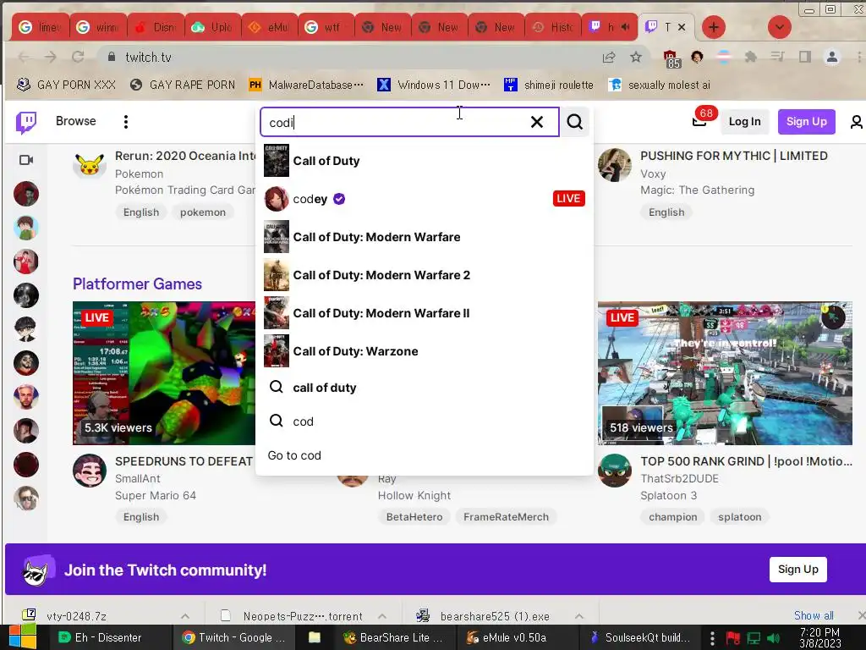This screenshot has width=866, height=650.
Task: Choose Call of Duty: Modern Warfare II suggestion
Action: click(x=425, y=313)
